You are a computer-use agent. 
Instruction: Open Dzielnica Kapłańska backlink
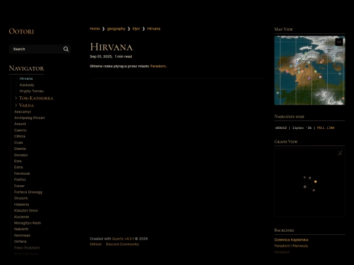coord(291,239)
